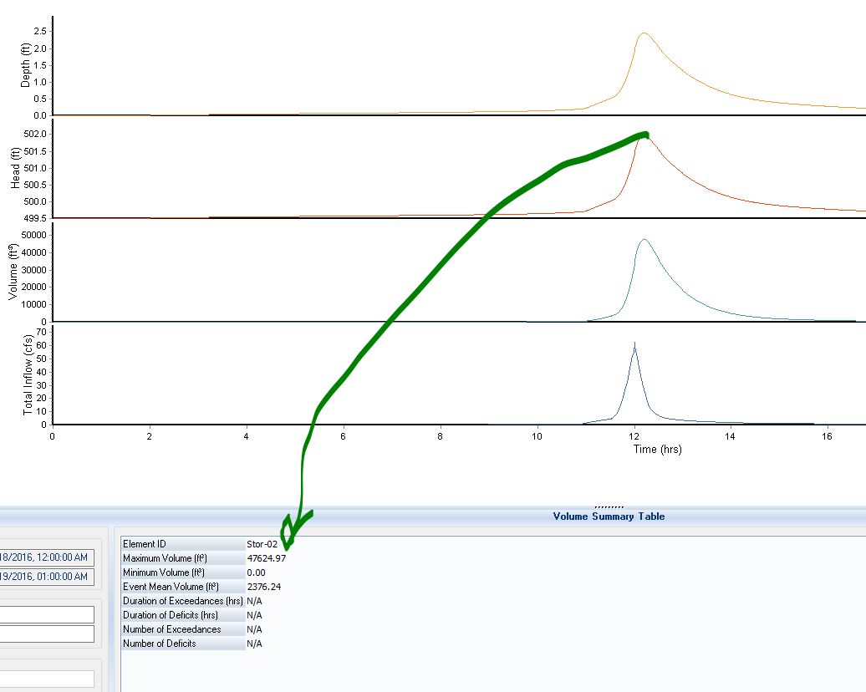Select the 2376.24 event mean value
Screen dimensions: 866x692
point(263,587)
